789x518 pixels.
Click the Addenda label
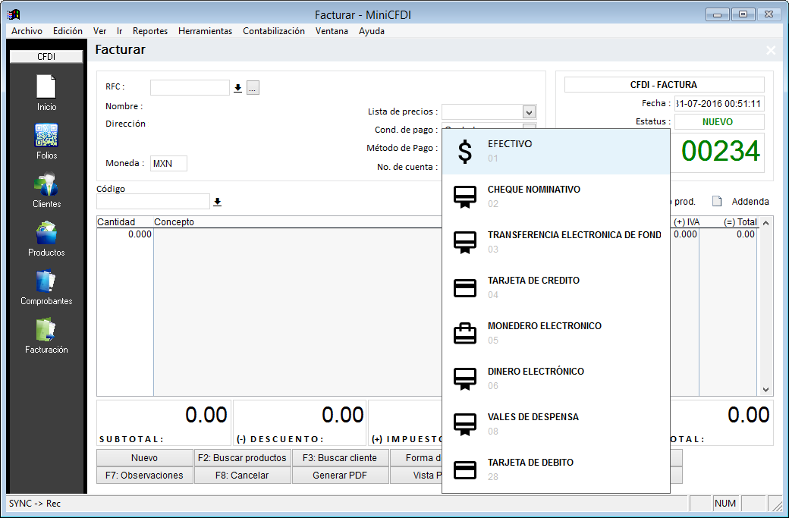750,202
